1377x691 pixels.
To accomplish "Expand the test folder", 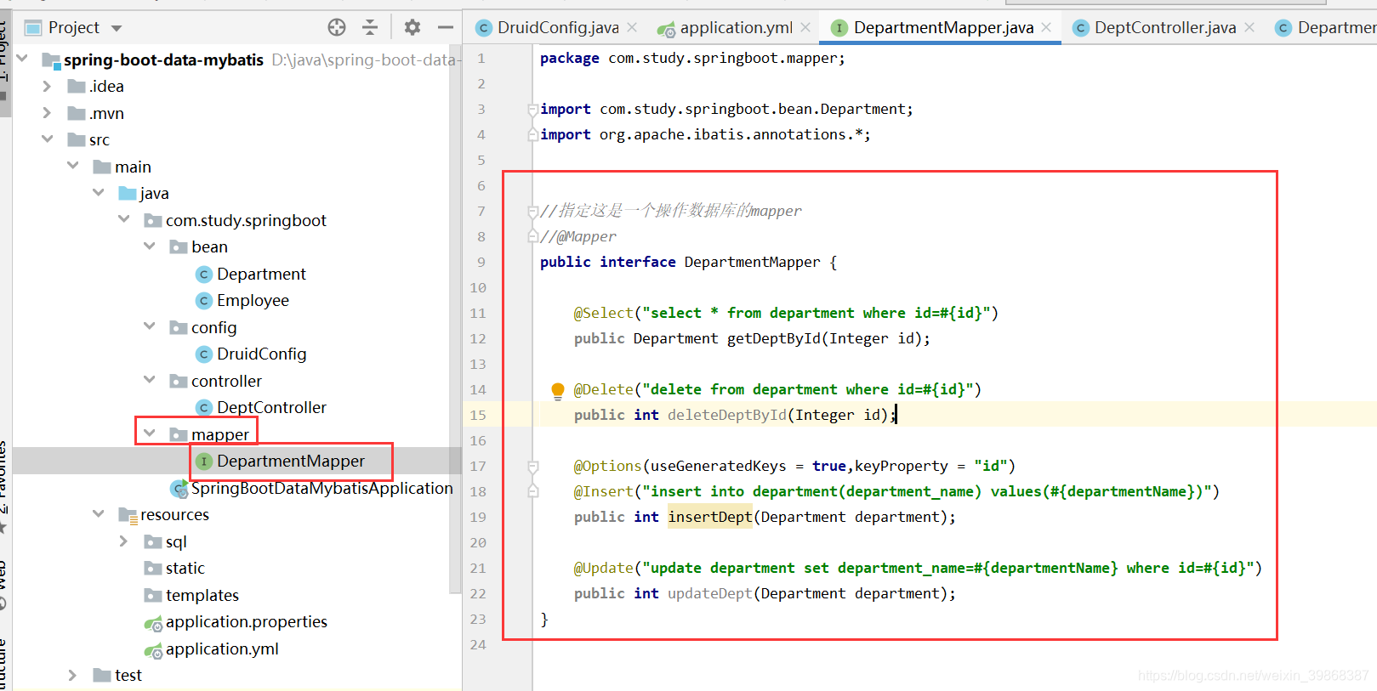I will click(73, 675).
